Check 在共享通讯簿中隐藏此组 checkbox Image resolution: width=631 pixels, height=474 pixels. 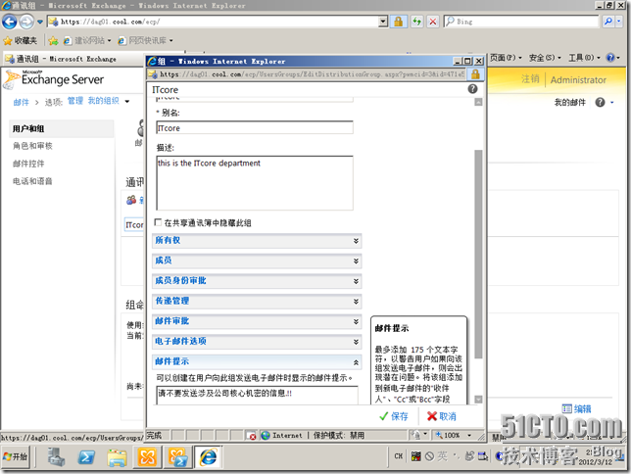point(160,223)
